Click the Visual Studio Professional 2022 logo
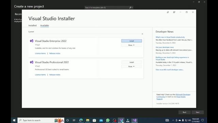The width and height of the screenshot is (218, 123). point(32,62)
